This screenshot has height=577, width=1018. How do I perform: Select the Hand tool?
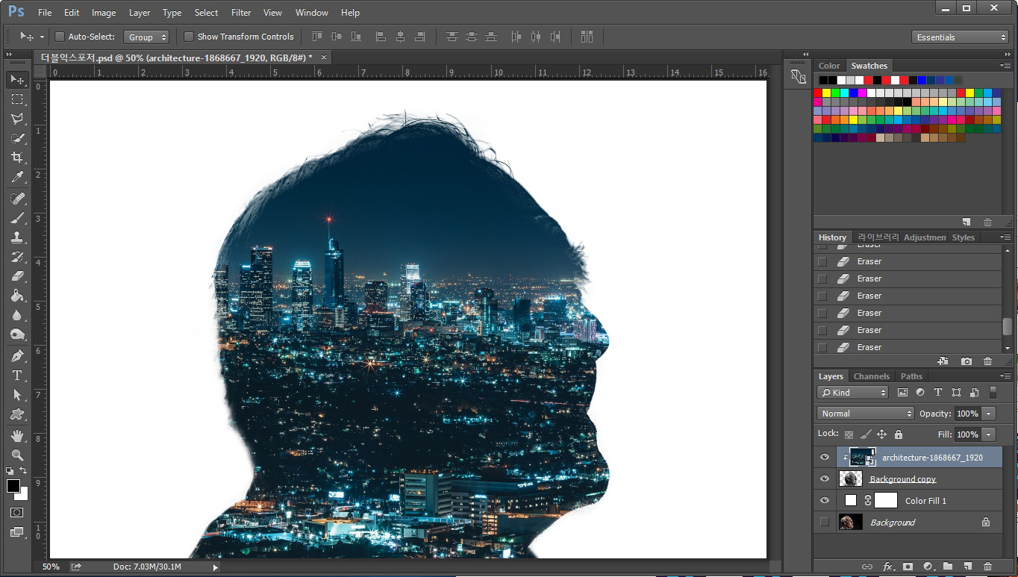tap(17, 436)
